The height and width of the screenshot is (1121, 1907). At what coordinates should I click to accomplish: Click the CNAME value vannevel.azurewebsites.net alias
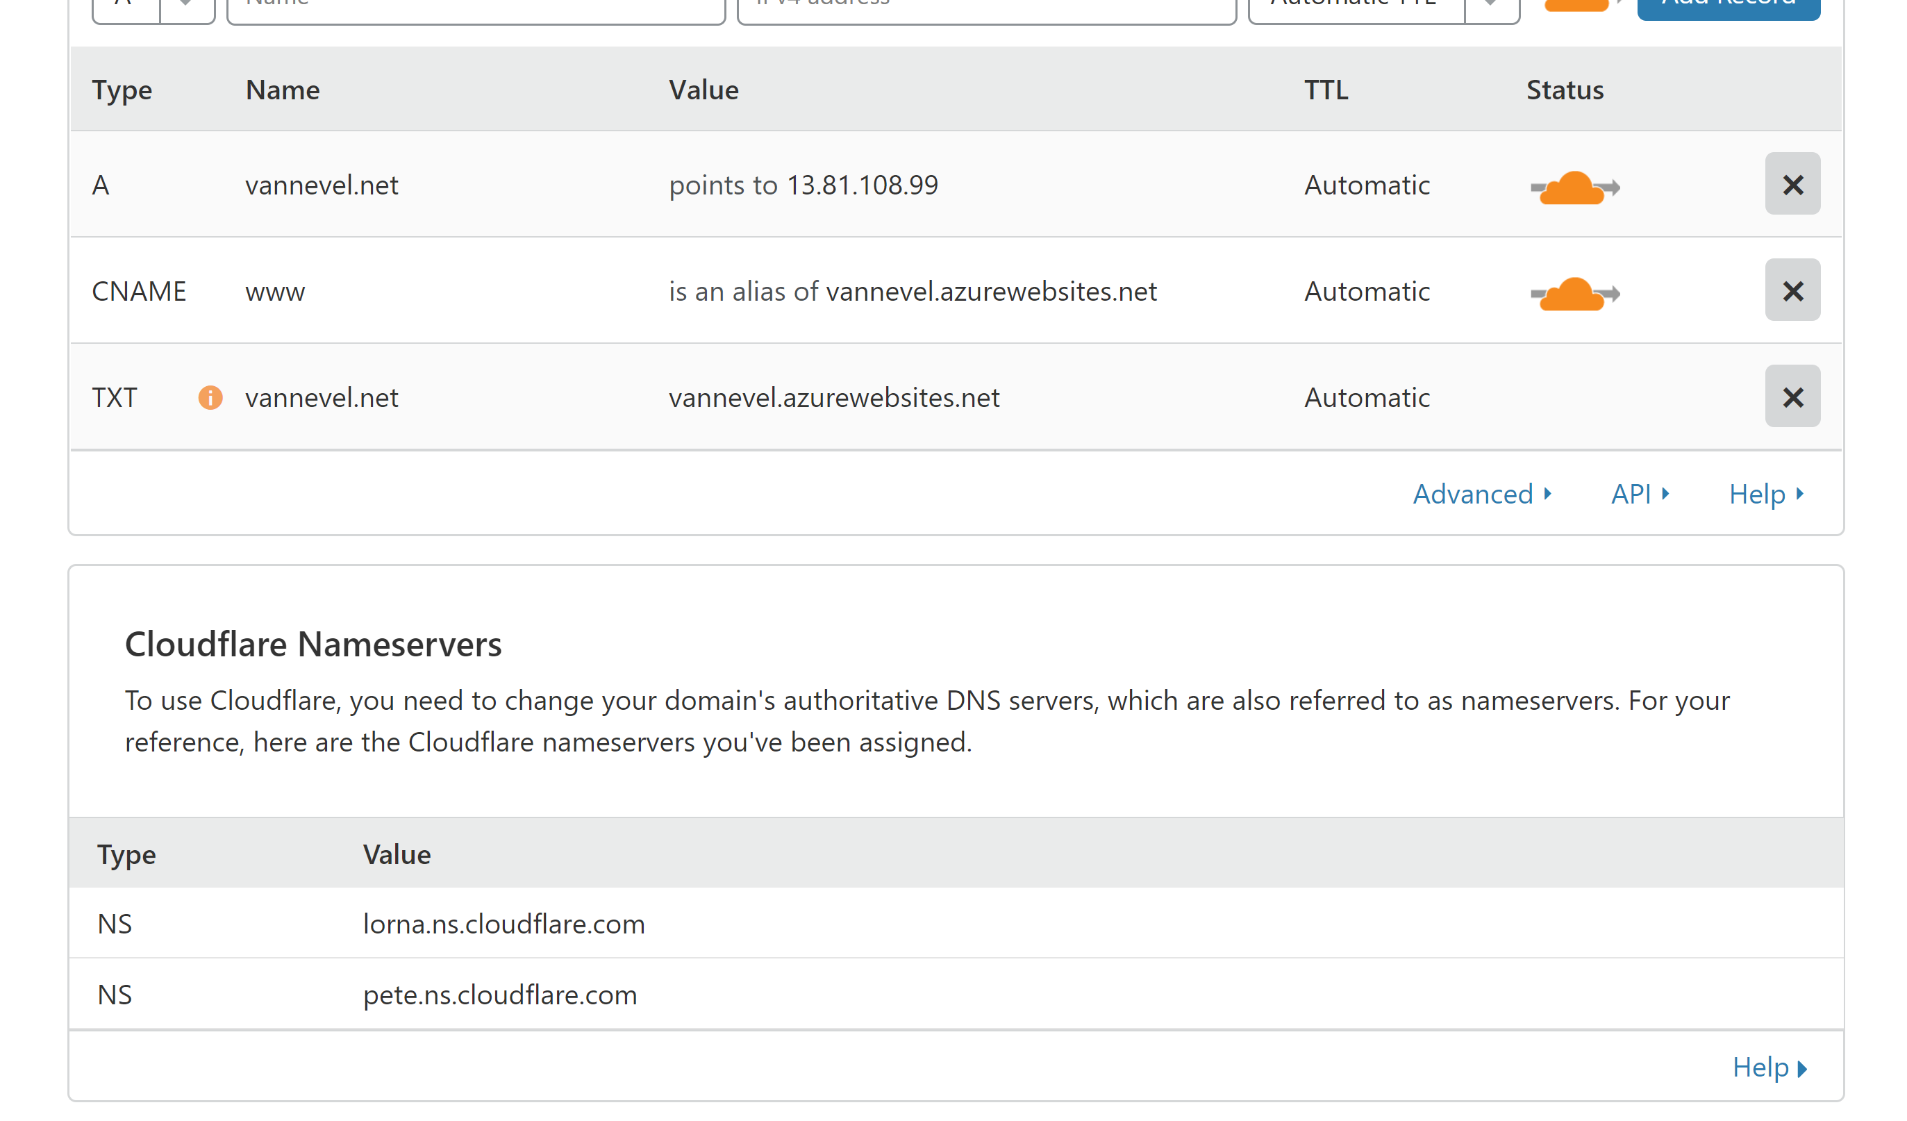click(x=990, y=292)
